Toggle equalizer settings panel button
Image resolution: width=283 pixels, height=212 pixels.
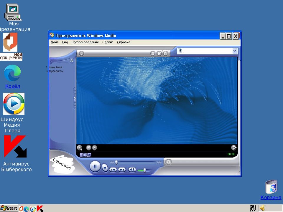(x=159, y=53)
